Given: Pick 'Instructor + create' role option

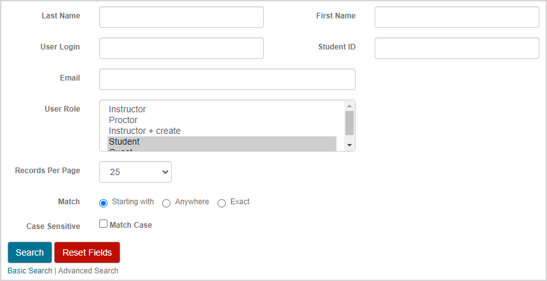Looking at the screenshot, I should (x=144, y=131).
